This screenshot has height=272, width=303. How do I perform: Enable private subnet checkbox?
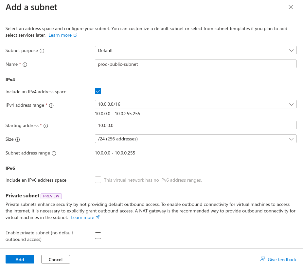[x=98, y=236]
